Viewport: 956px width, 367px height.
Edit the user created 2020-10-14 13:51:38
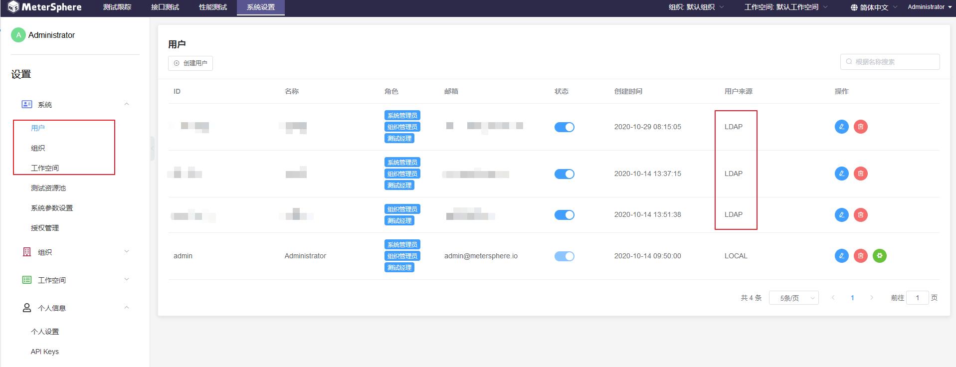[841, 215]
